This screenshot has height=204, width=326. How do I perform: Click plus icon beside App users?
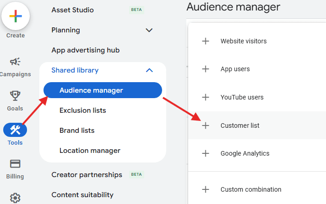(206, 69)
